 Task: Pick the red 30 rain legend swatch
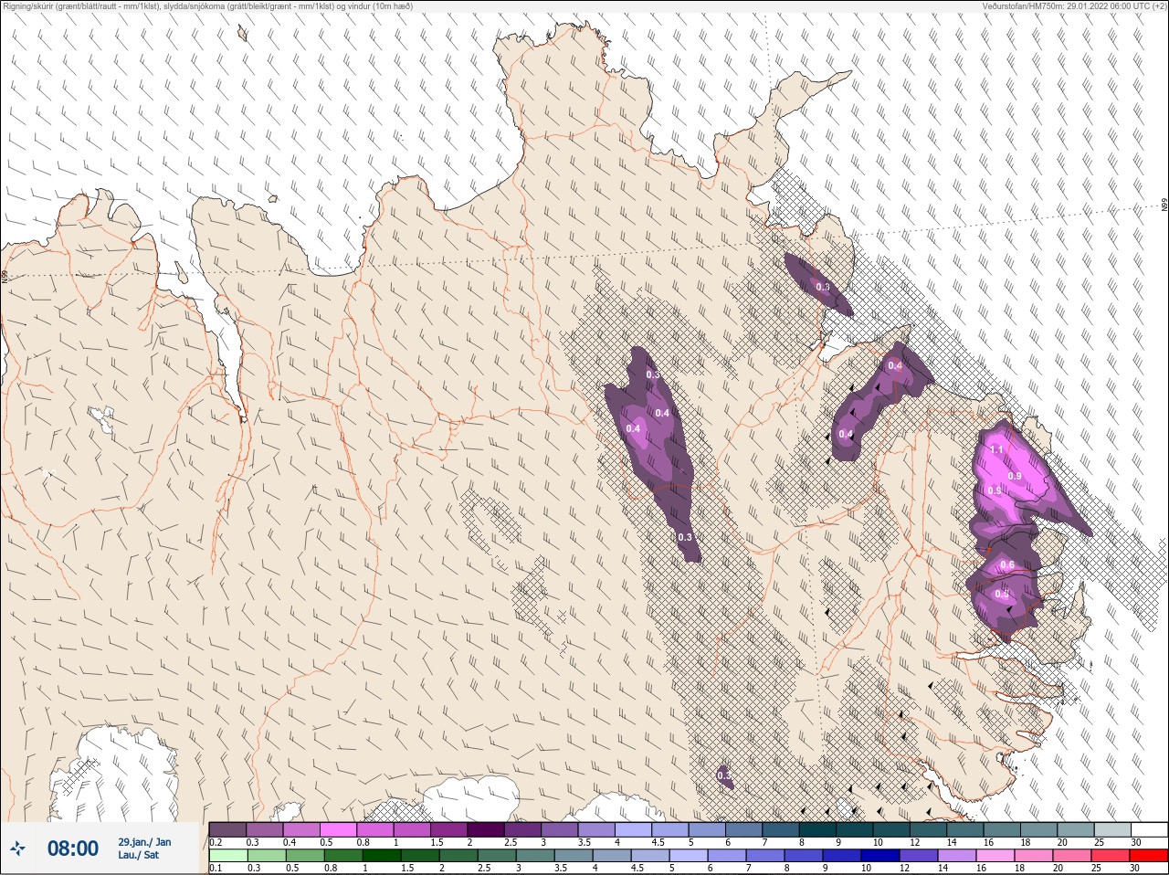click(x=1149, y=856)
